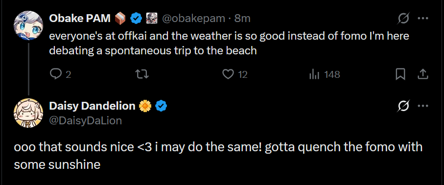Click Daisy Dandelion's blue verified badge
The height and width of the screenshot is (185, 444).
click(161, 106)
